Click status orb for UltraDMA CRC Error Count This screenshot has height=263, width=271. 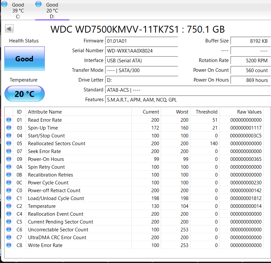coord(9,237)
